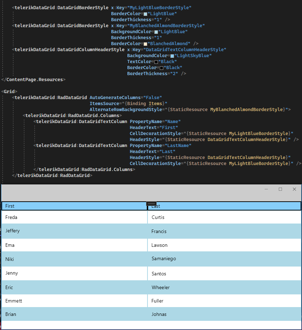Click HeaderText="Last" in the code

tap(152, 152)
